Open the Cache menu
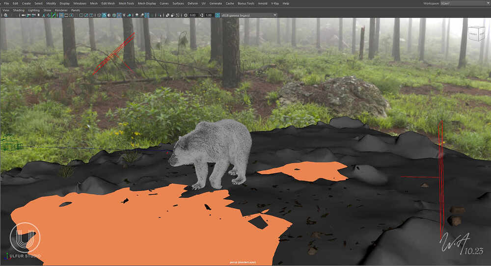The image size is (491, 266). pyautogui.click(x=230, y=3)
